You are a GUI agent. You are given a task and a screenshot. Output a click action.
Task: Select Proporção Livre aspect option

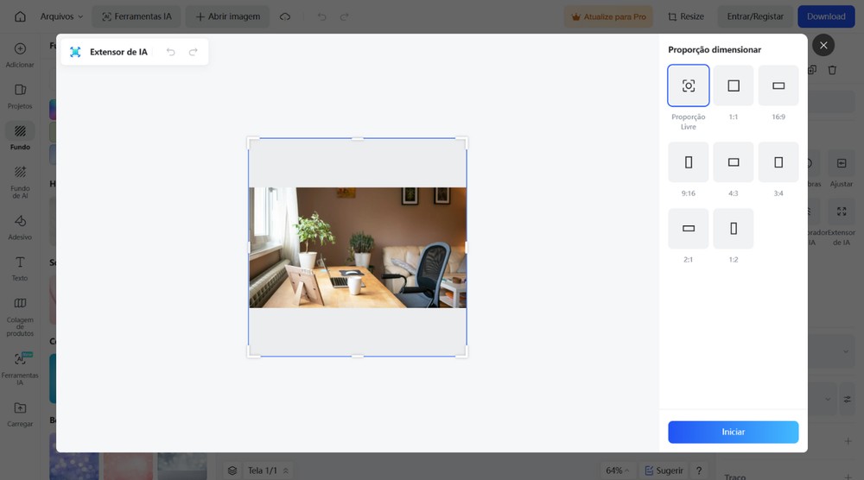(x=689, y=85)
